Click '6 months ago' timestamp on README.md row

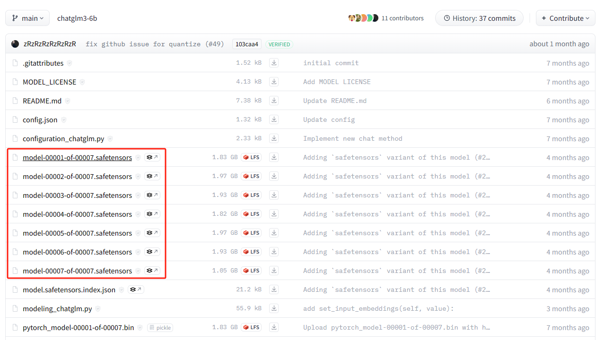[x=568, y=101]
